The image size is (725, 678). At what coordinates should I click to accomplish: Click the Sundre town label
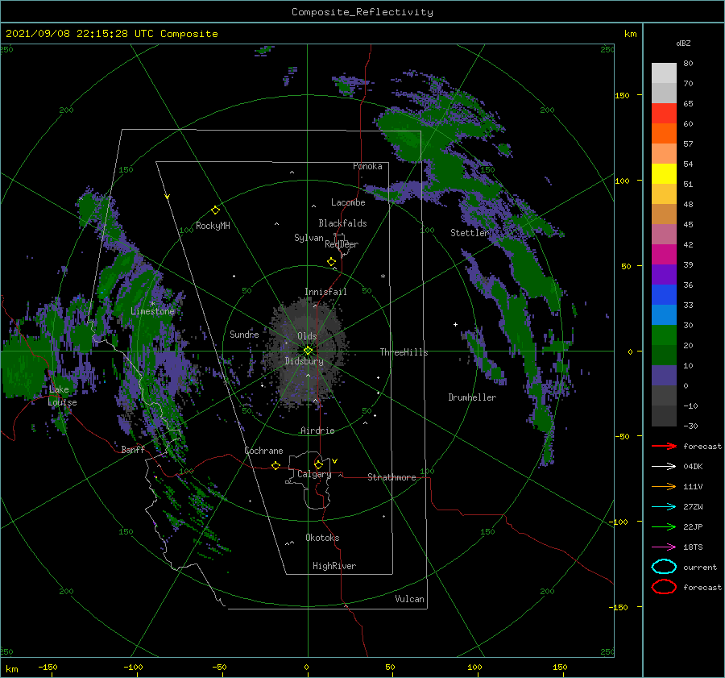click(x=244, y=334)
